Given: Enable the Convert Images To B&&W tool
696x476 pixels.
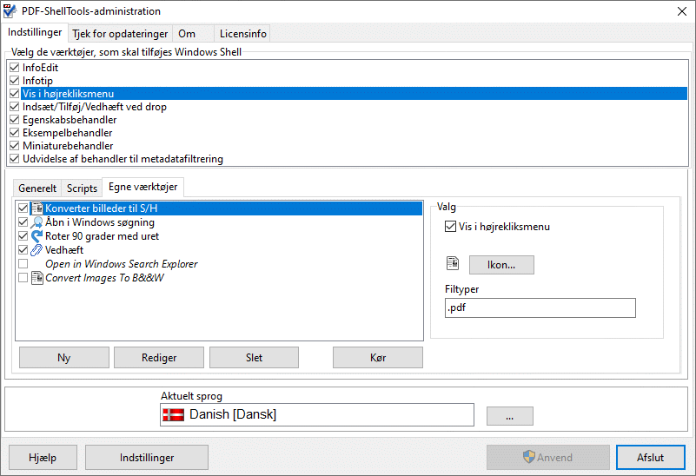Looking at the screenshot, I should 23,278.
